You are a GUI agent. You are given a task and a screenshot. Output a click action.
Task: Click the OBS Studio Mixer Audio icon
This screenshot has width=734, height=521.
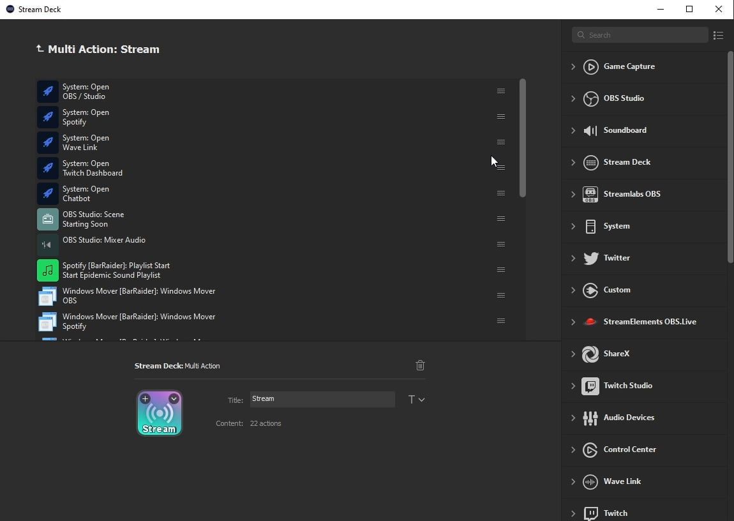coord(48,245)
